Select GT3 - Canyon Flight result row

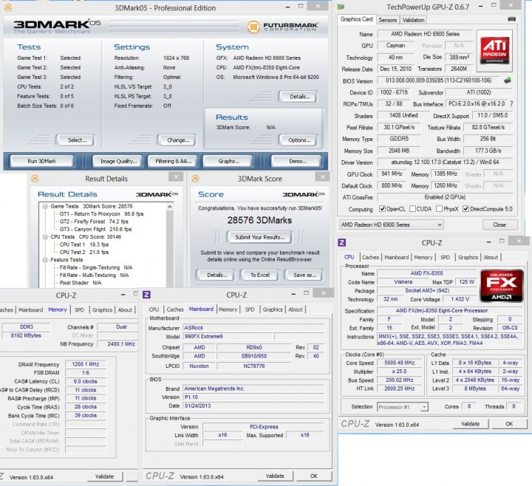coord(95,229)
